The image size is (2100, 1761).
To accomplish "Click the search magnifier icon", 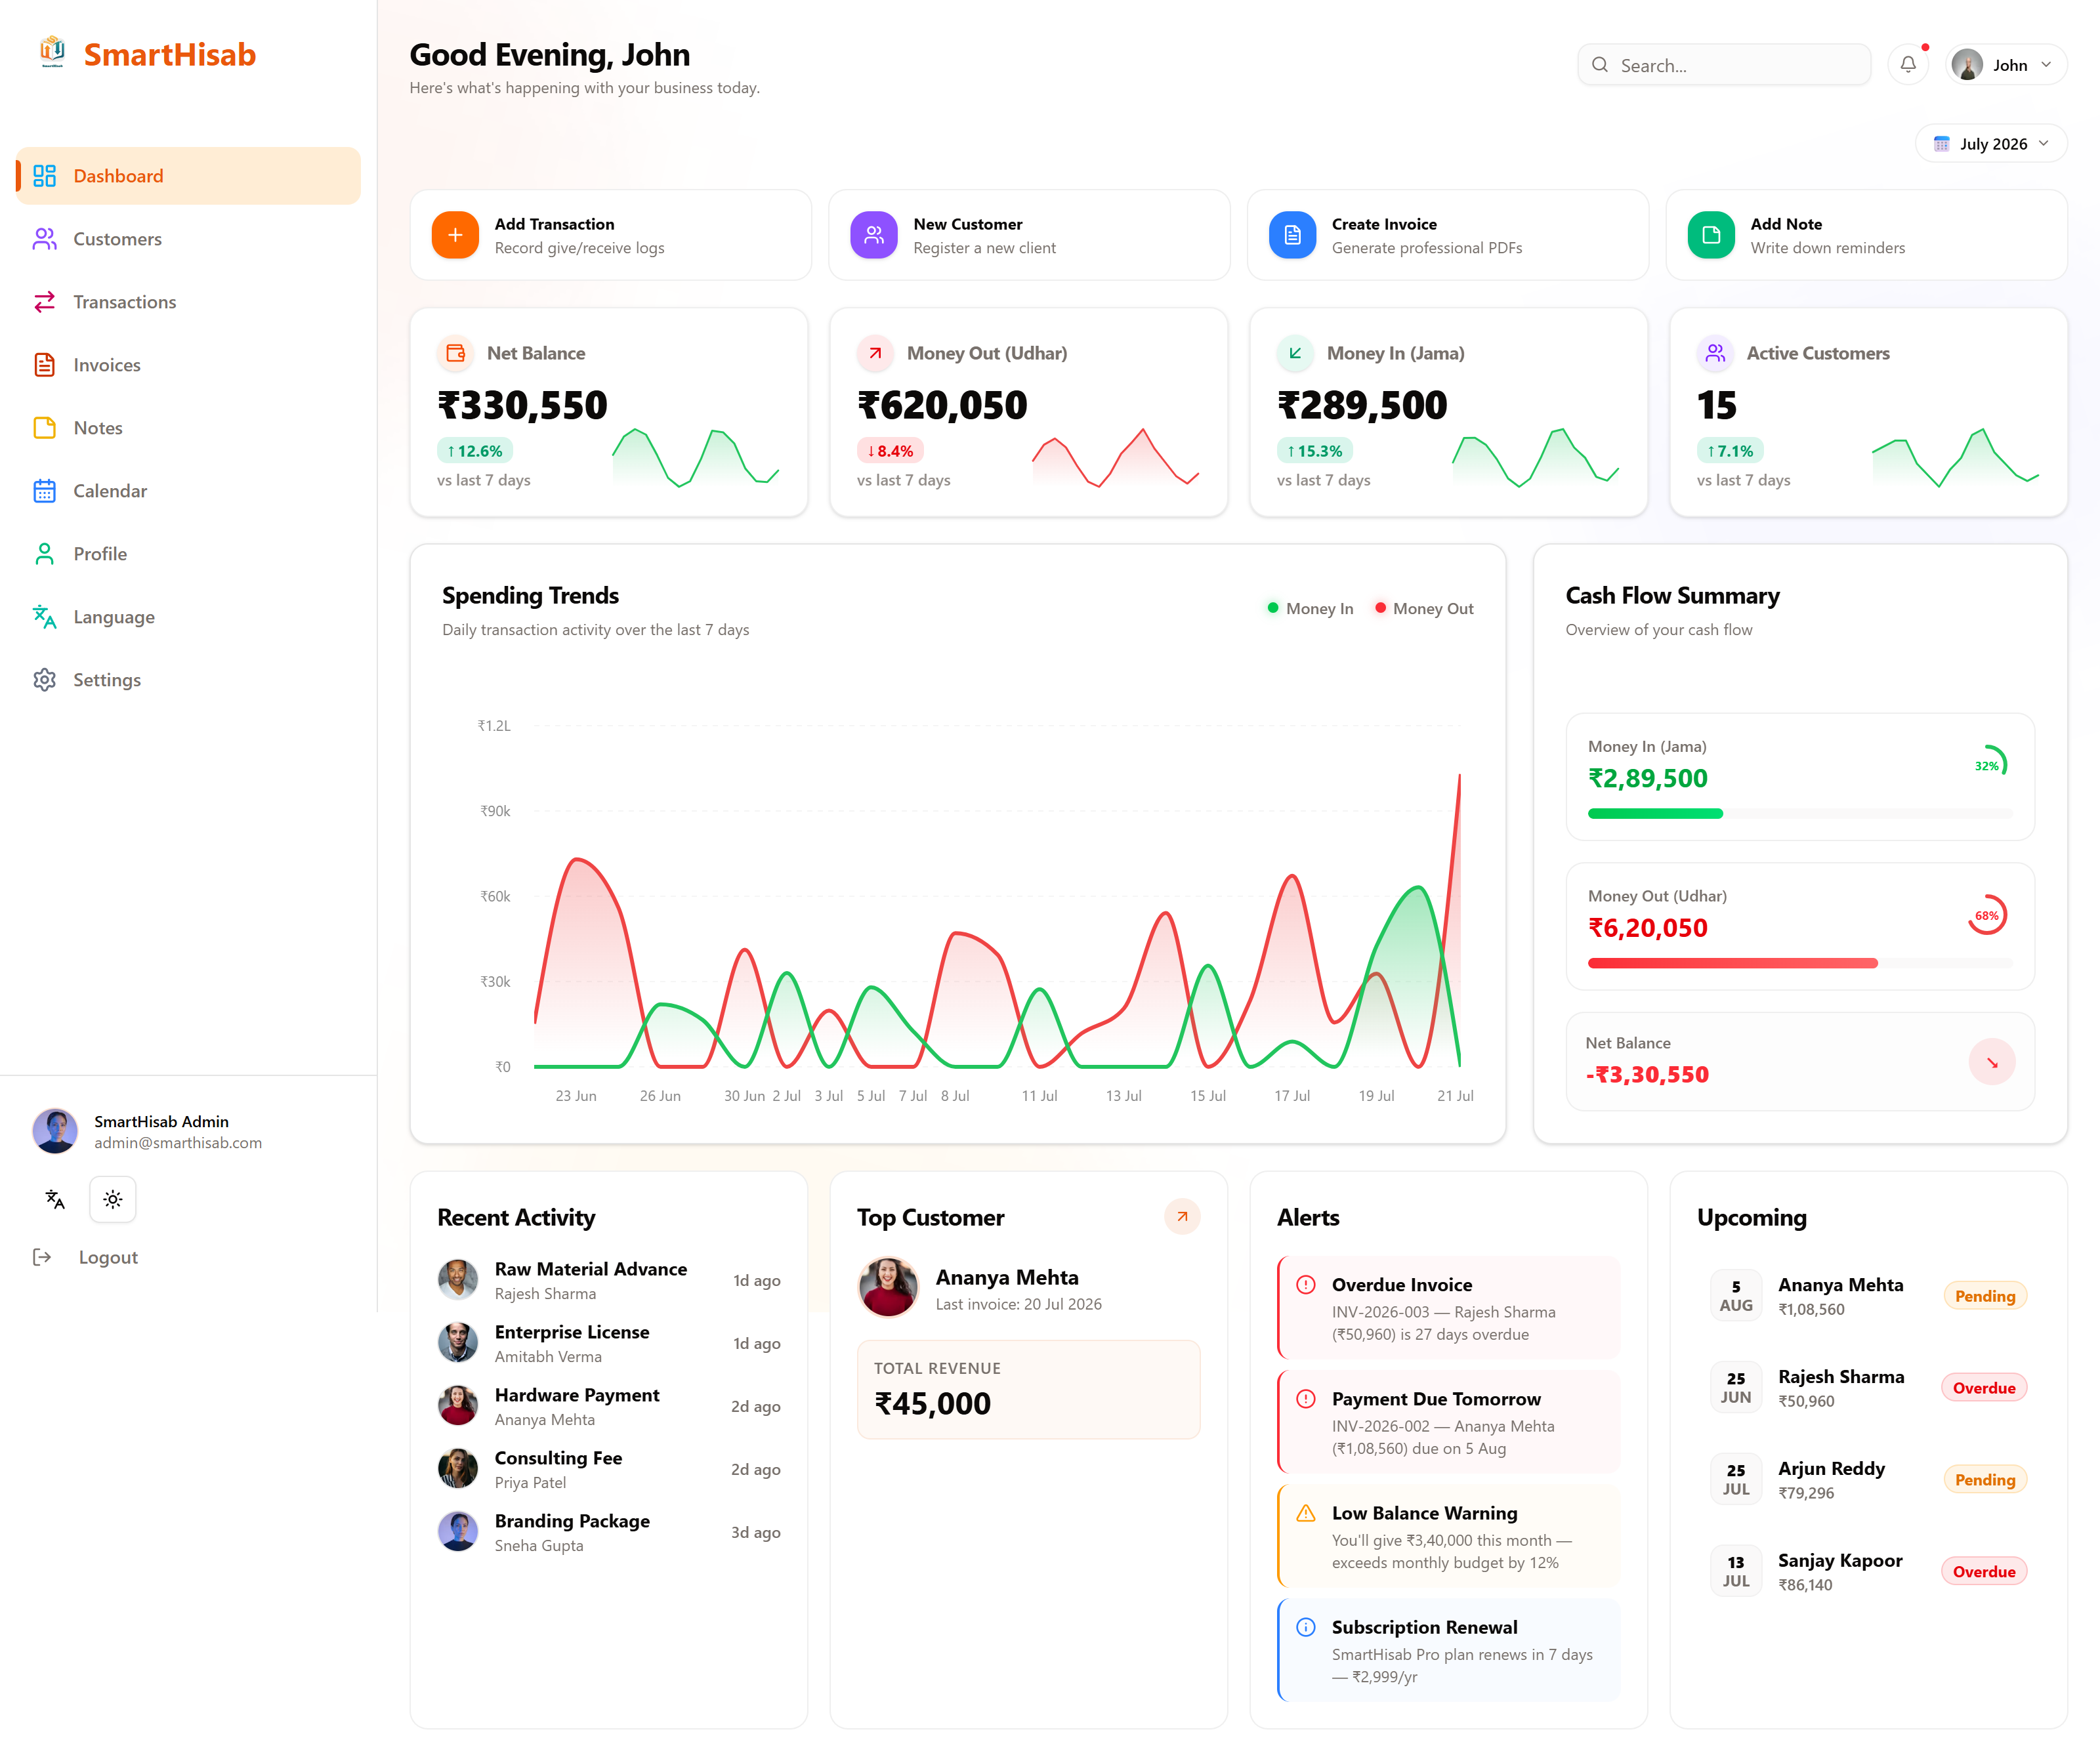I will pyautogui.click(x=1600, y=65).
